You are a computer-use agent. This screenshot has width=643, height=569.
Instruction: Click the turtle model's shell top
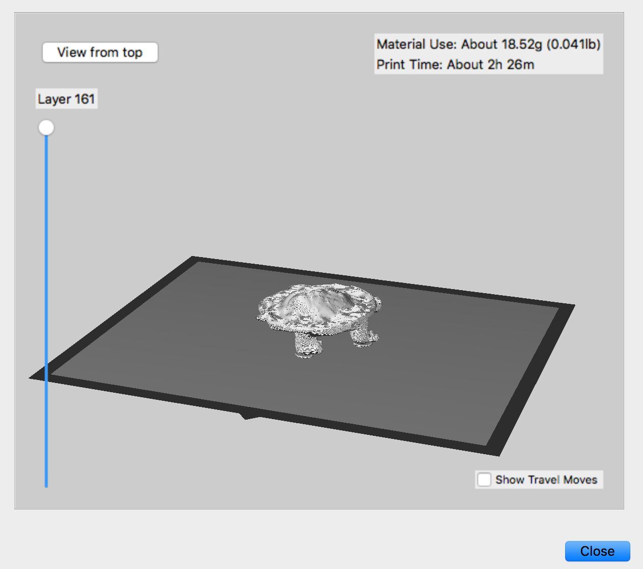318,300
